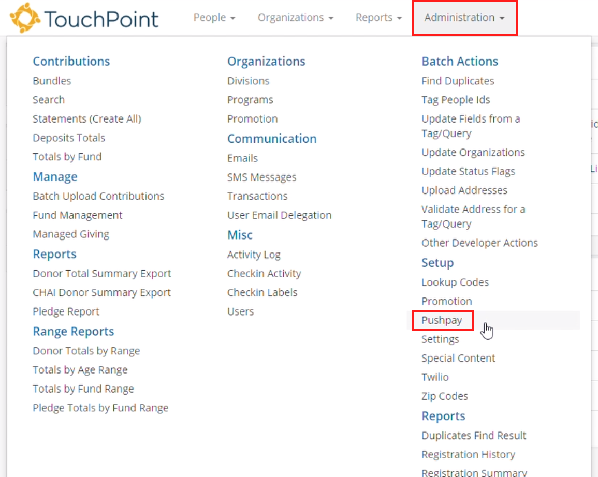Screen dimensions: 598x477
Task: Open Fund Management
Action: click(78, 215)
